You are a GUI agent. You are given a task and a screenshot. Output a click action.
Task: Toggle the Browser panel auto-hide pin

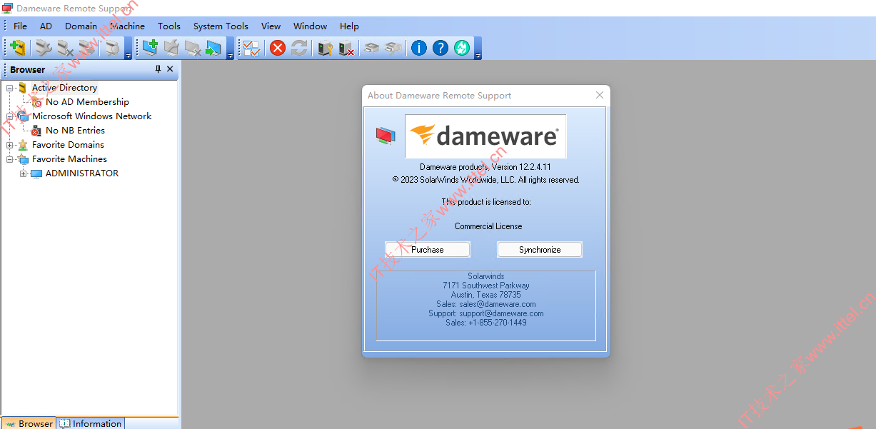tap(158, 69)
